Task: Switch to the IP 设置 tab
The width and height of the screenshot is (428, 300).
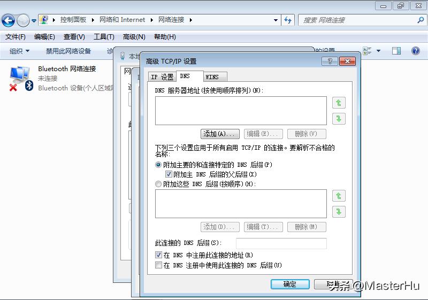Action: (x=162, y=77)
